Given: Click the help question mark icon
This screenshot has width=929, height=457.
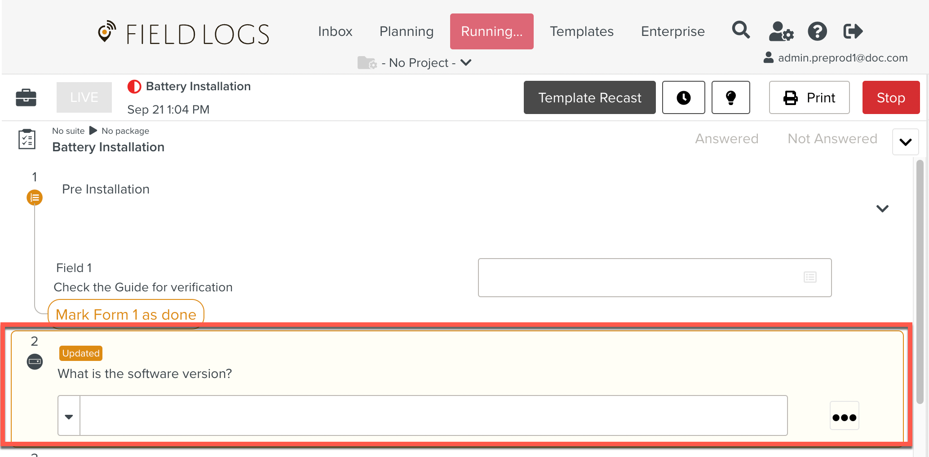Looking at the screenshot, I should click(x=818, y=31).
